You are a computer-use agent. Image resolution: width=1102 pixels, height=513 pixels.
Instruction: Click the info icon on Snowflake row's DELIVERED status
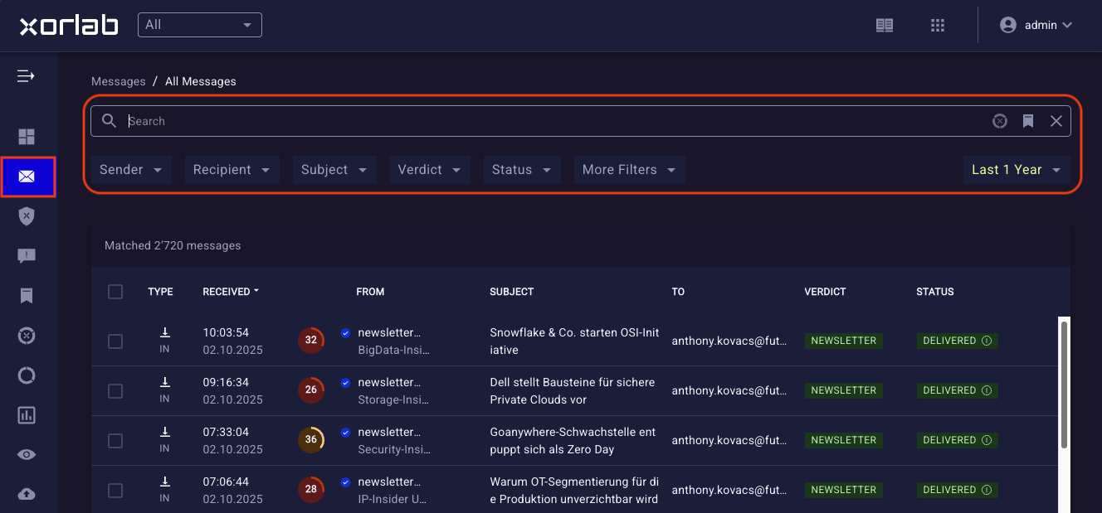(x=987, y=341)
